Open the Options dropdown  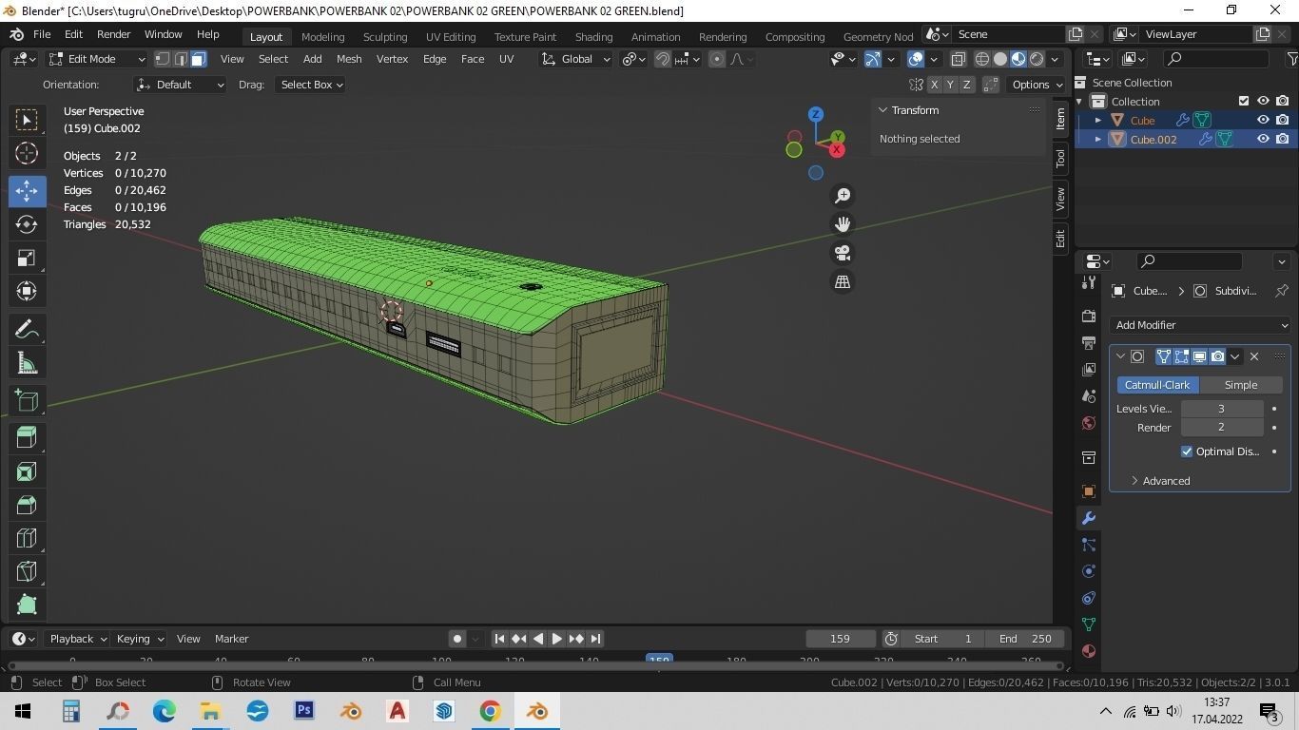click(x=1037, y=85)
